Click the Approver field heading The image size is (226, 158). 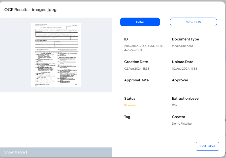point(180,80)
